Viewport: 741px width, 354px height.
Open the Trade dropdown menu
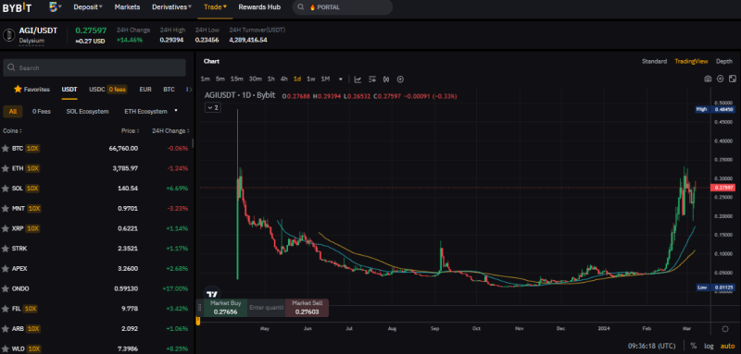pyautogui.click(x=215, y=7)
